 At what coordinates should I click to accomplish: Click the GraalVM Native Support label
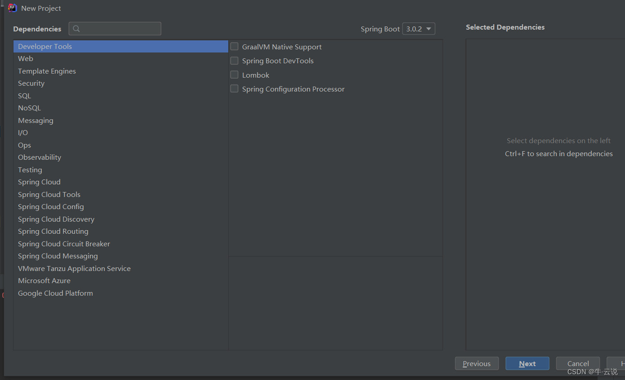point(282,47)
